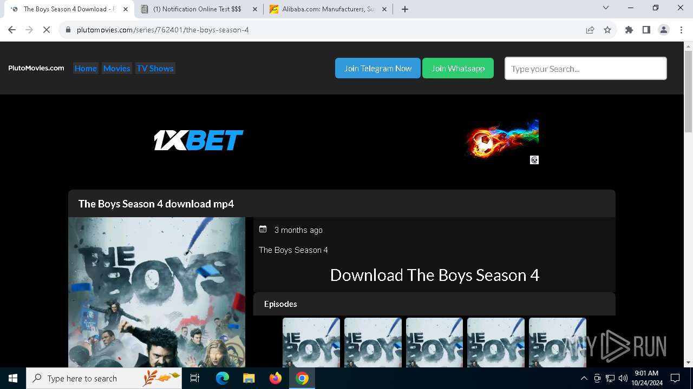
Task: Select The Boys Season 4 Download tab
Action: [x=69, y=9]
